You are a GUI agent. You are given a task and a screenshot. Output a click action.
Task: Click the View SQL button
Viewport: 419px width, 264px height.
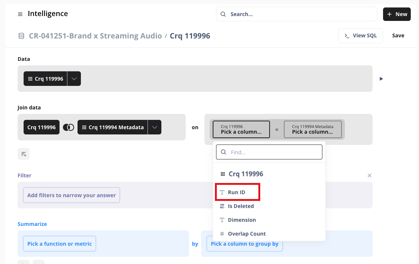point(360,35)
